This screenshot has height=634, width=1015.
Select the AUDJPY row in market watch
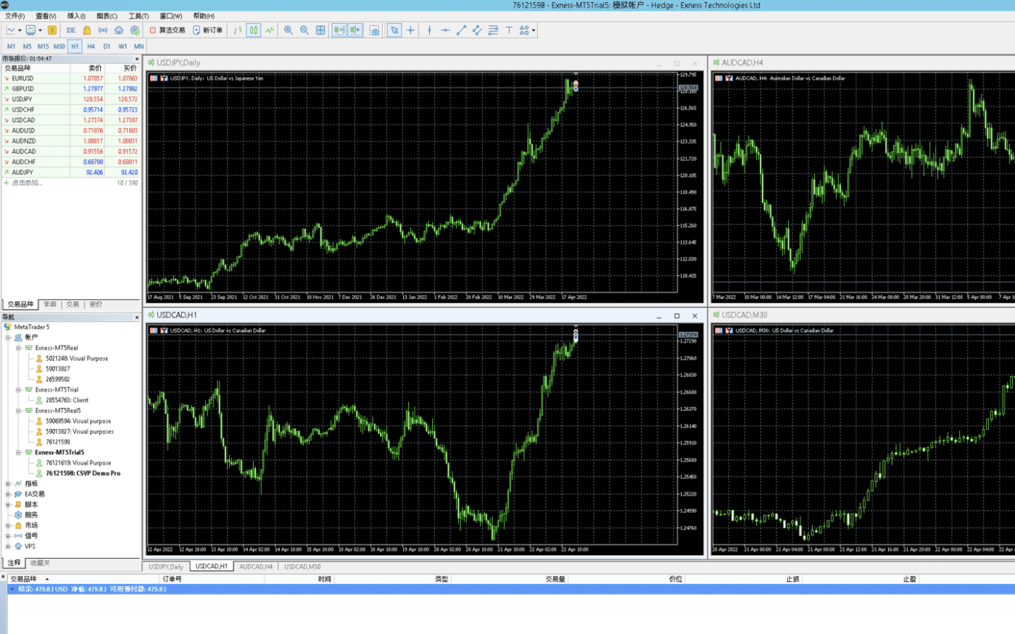[x=71, y=172]
